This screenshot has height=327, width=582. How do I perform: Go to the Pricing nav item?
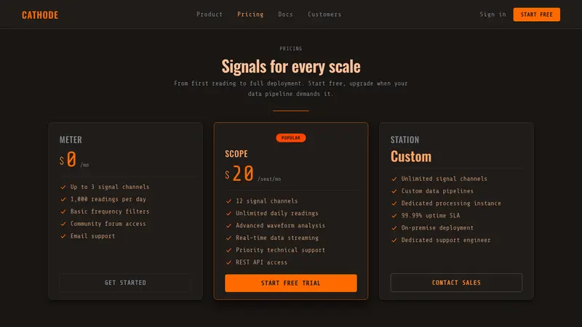click(x=250, y=15)
